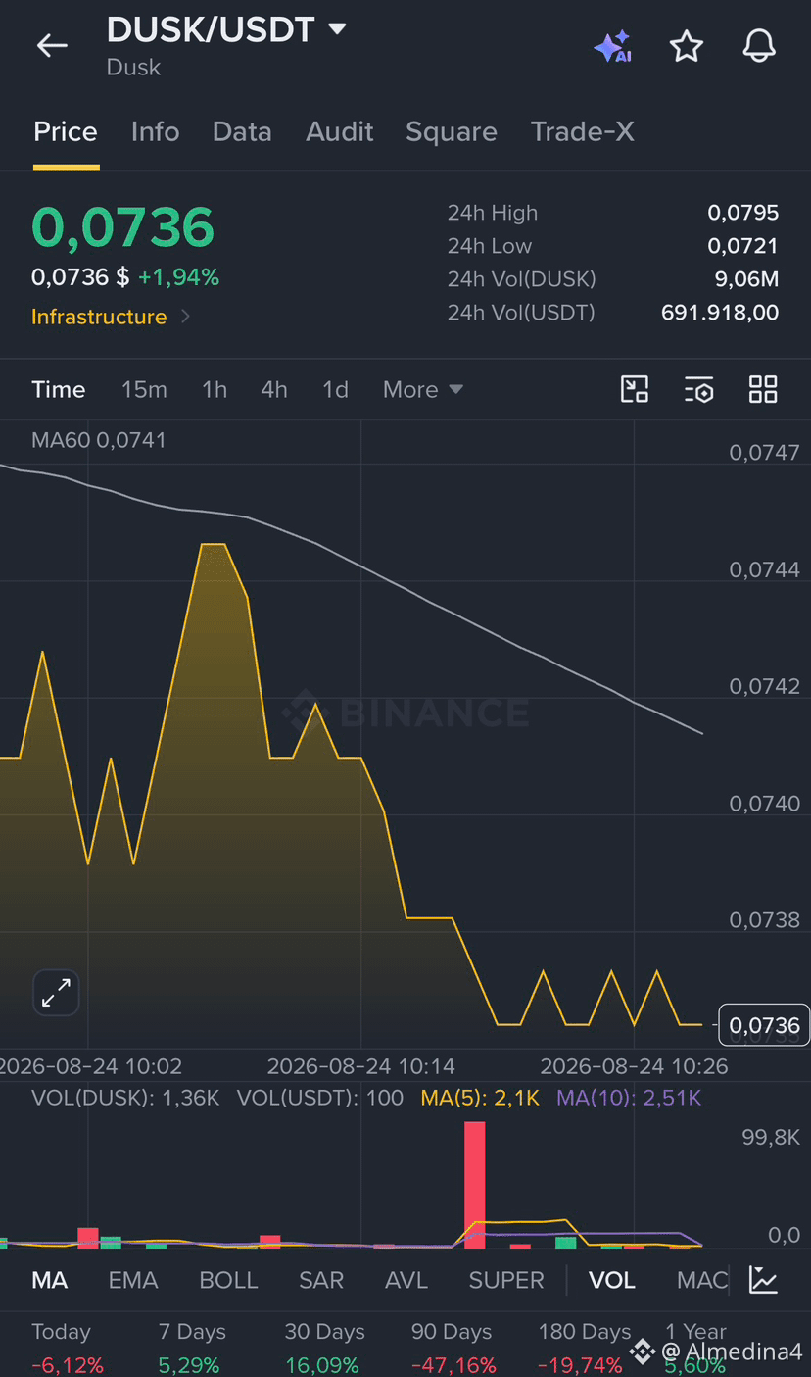Click the 0,0736 current price label
The height and width of the screenshot is (1377, 811).
[x=764, y=1025]
